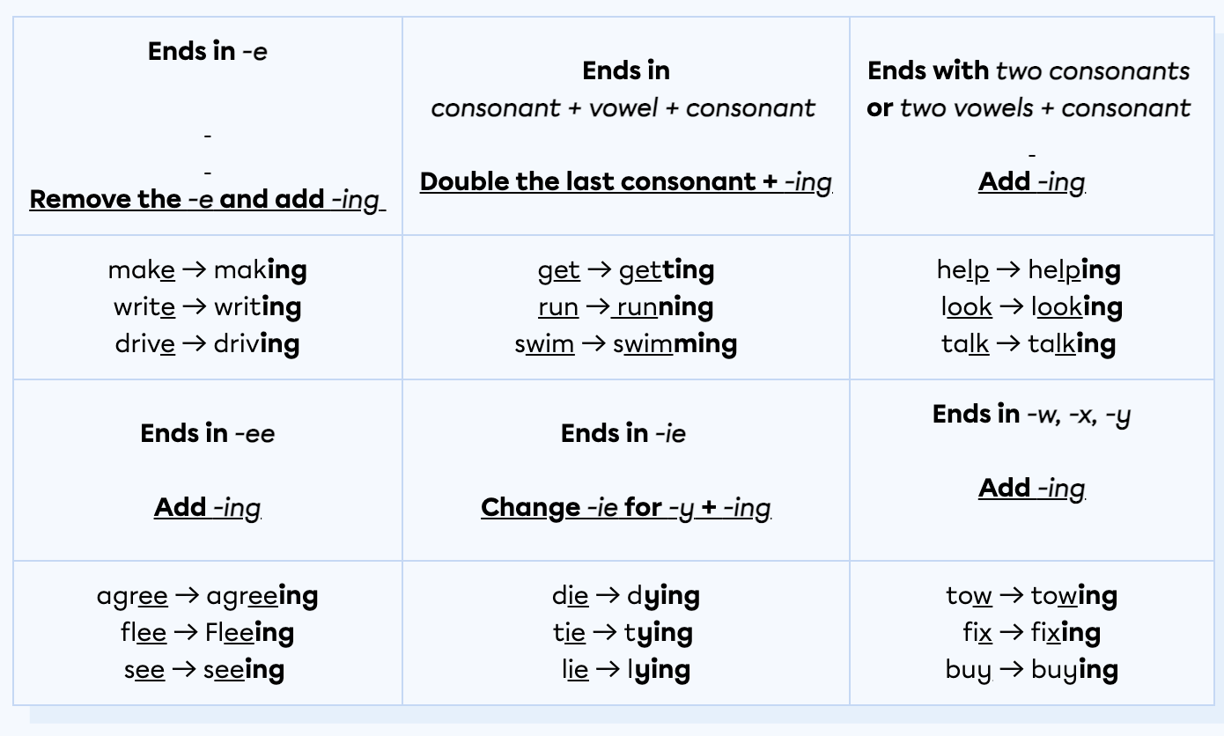Click the 'talk → talking' example
This screenshot has height=736, width=1224.
click(1029, 343)
